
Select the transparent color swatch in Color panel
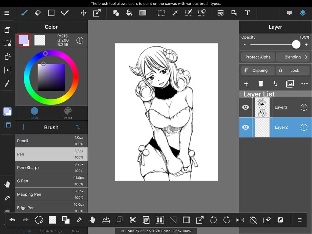point(40,40)
